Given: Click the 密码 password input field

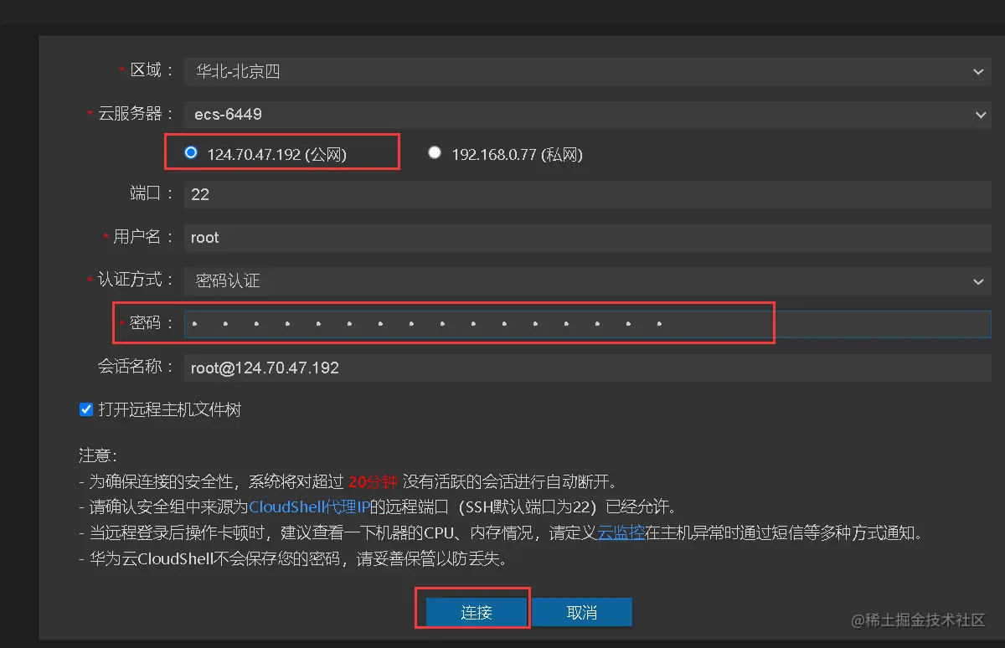Looking at the screenshot, I should (588, 324).
